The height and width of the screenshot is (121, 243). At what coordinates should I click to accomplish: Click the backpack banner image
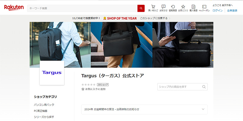point(60,45)
